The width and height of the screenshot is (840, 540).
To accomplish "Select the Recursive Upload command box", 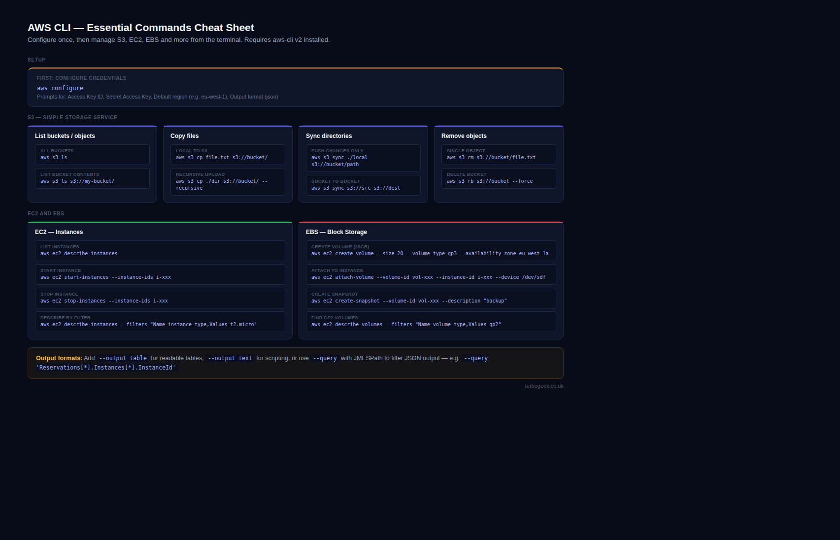I will pyautogui.click(x=228, y=182).
